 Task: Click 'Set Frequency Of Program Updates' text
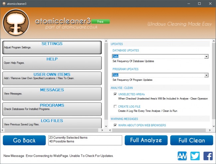tap(132, 80)
